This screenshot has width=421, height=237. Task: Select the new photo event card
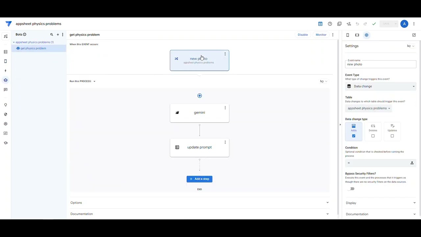(x=199, y=61)
